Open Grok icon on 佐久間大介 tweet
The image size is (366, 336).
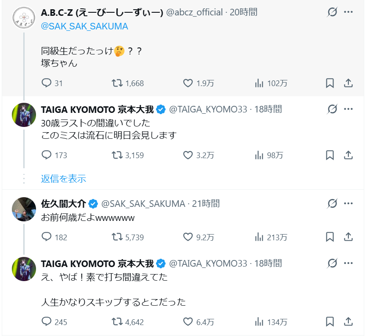(332, 204)
